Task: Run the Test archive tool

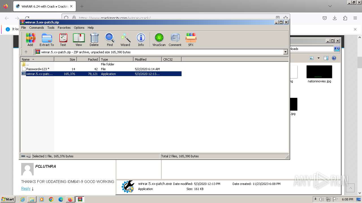Action: coord(63,39)
